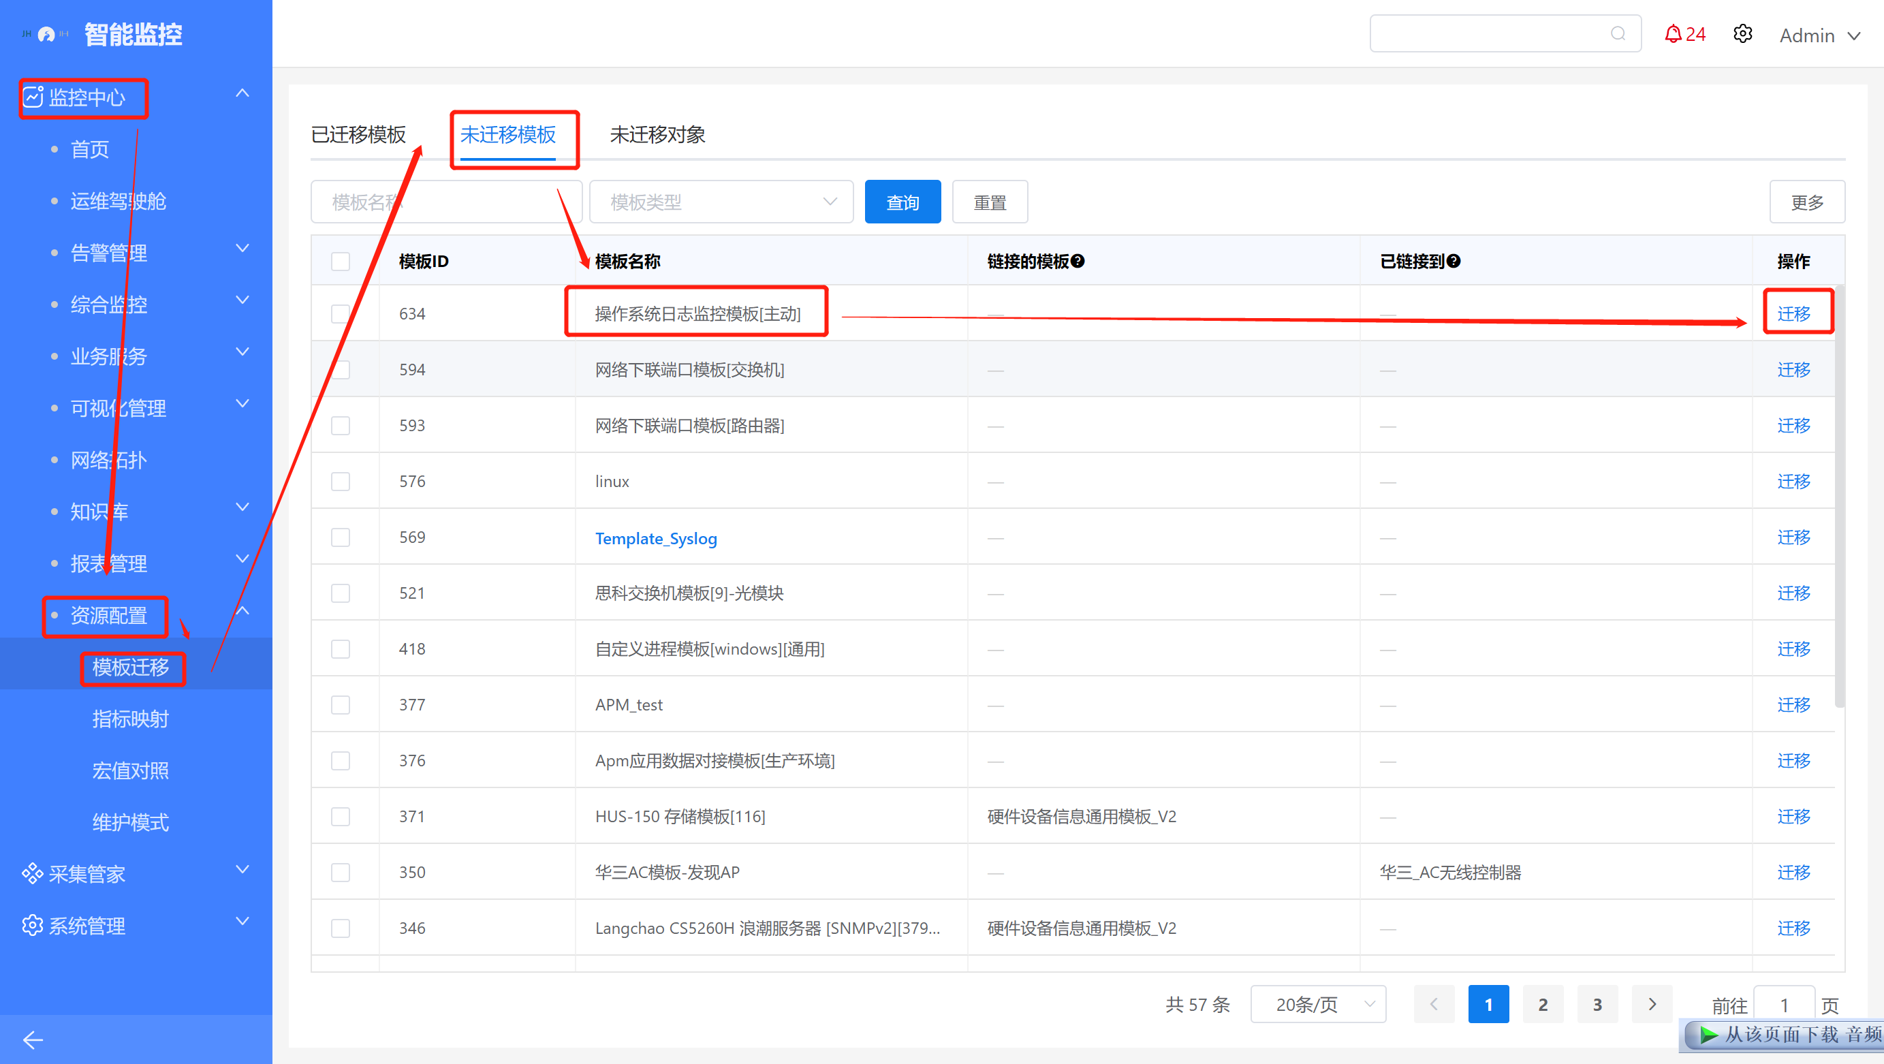Open the 20条/页 page size dropdown

coord(1319,1005)
